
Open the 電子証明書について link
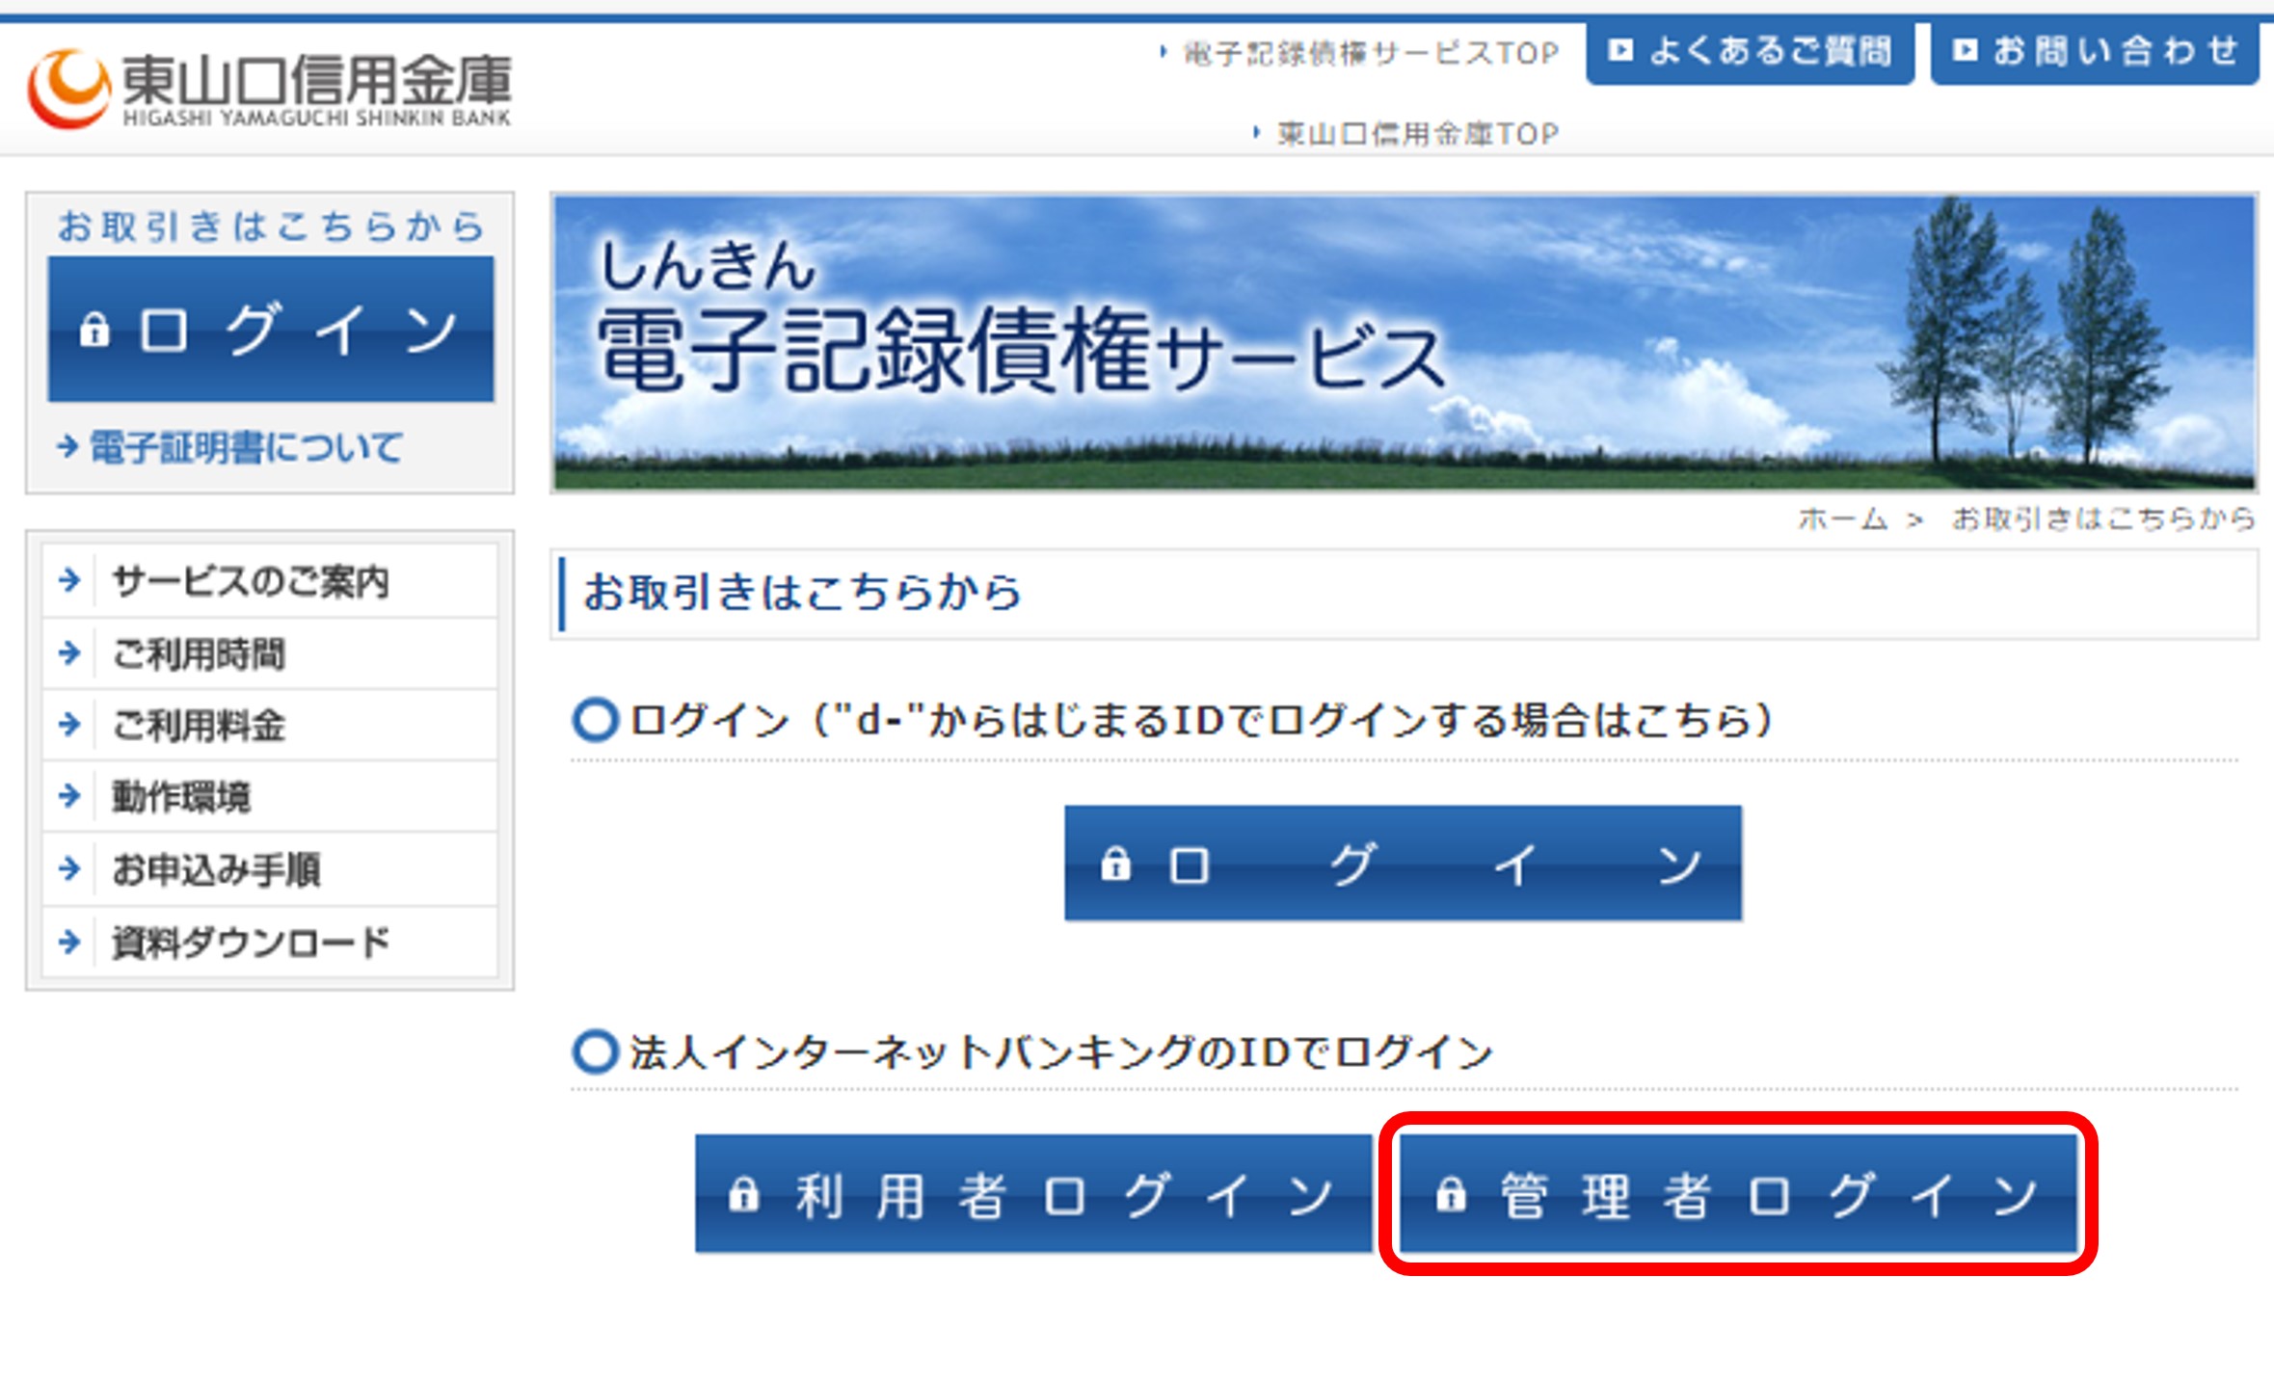pyautogui.click(x=245, y=447)
